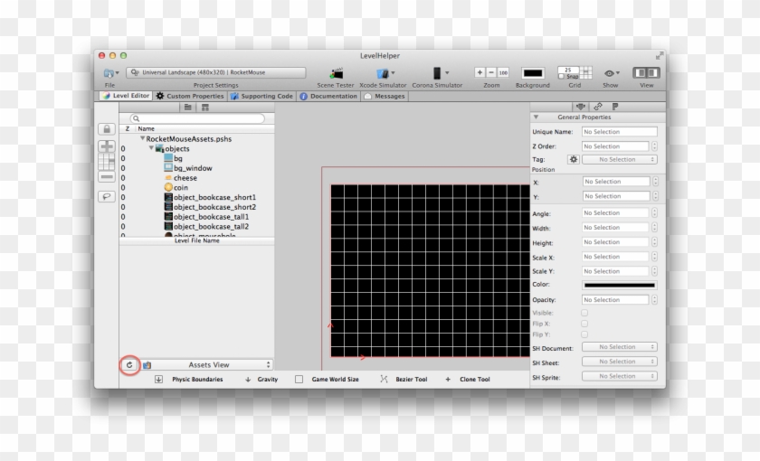This screenshot has height=461, width=760.
Task: Enable the Game World Size checkbox
Action: 299,380
